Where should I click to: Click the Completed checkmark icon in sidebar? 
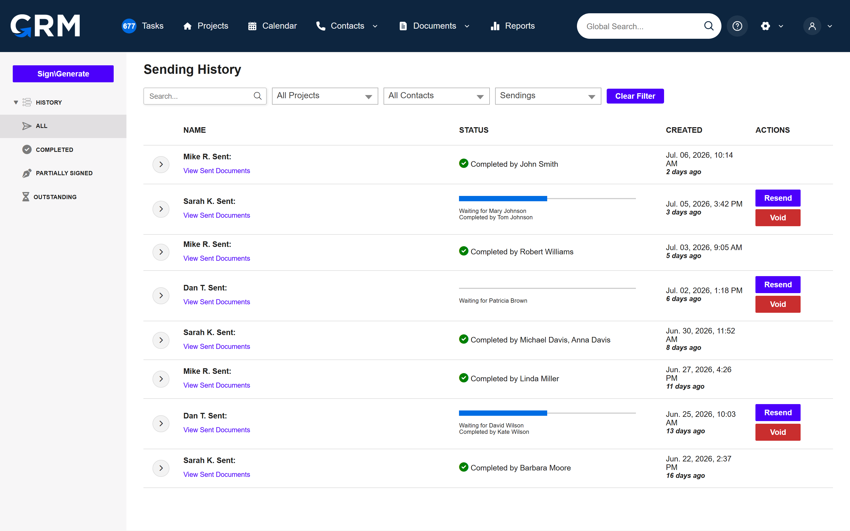point(27,149)
